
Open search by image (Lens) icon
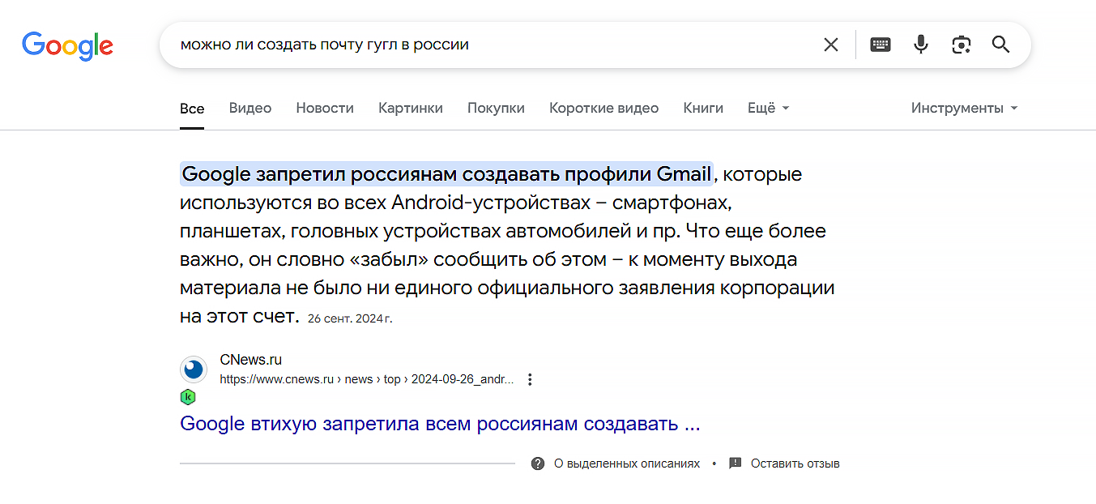[x=962, y=45]
